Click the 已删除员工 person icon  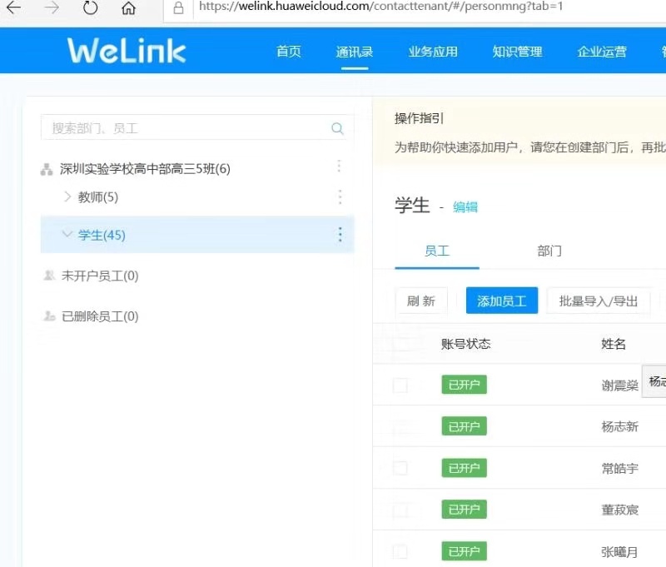pyautogui.click(x=49, y=316)
